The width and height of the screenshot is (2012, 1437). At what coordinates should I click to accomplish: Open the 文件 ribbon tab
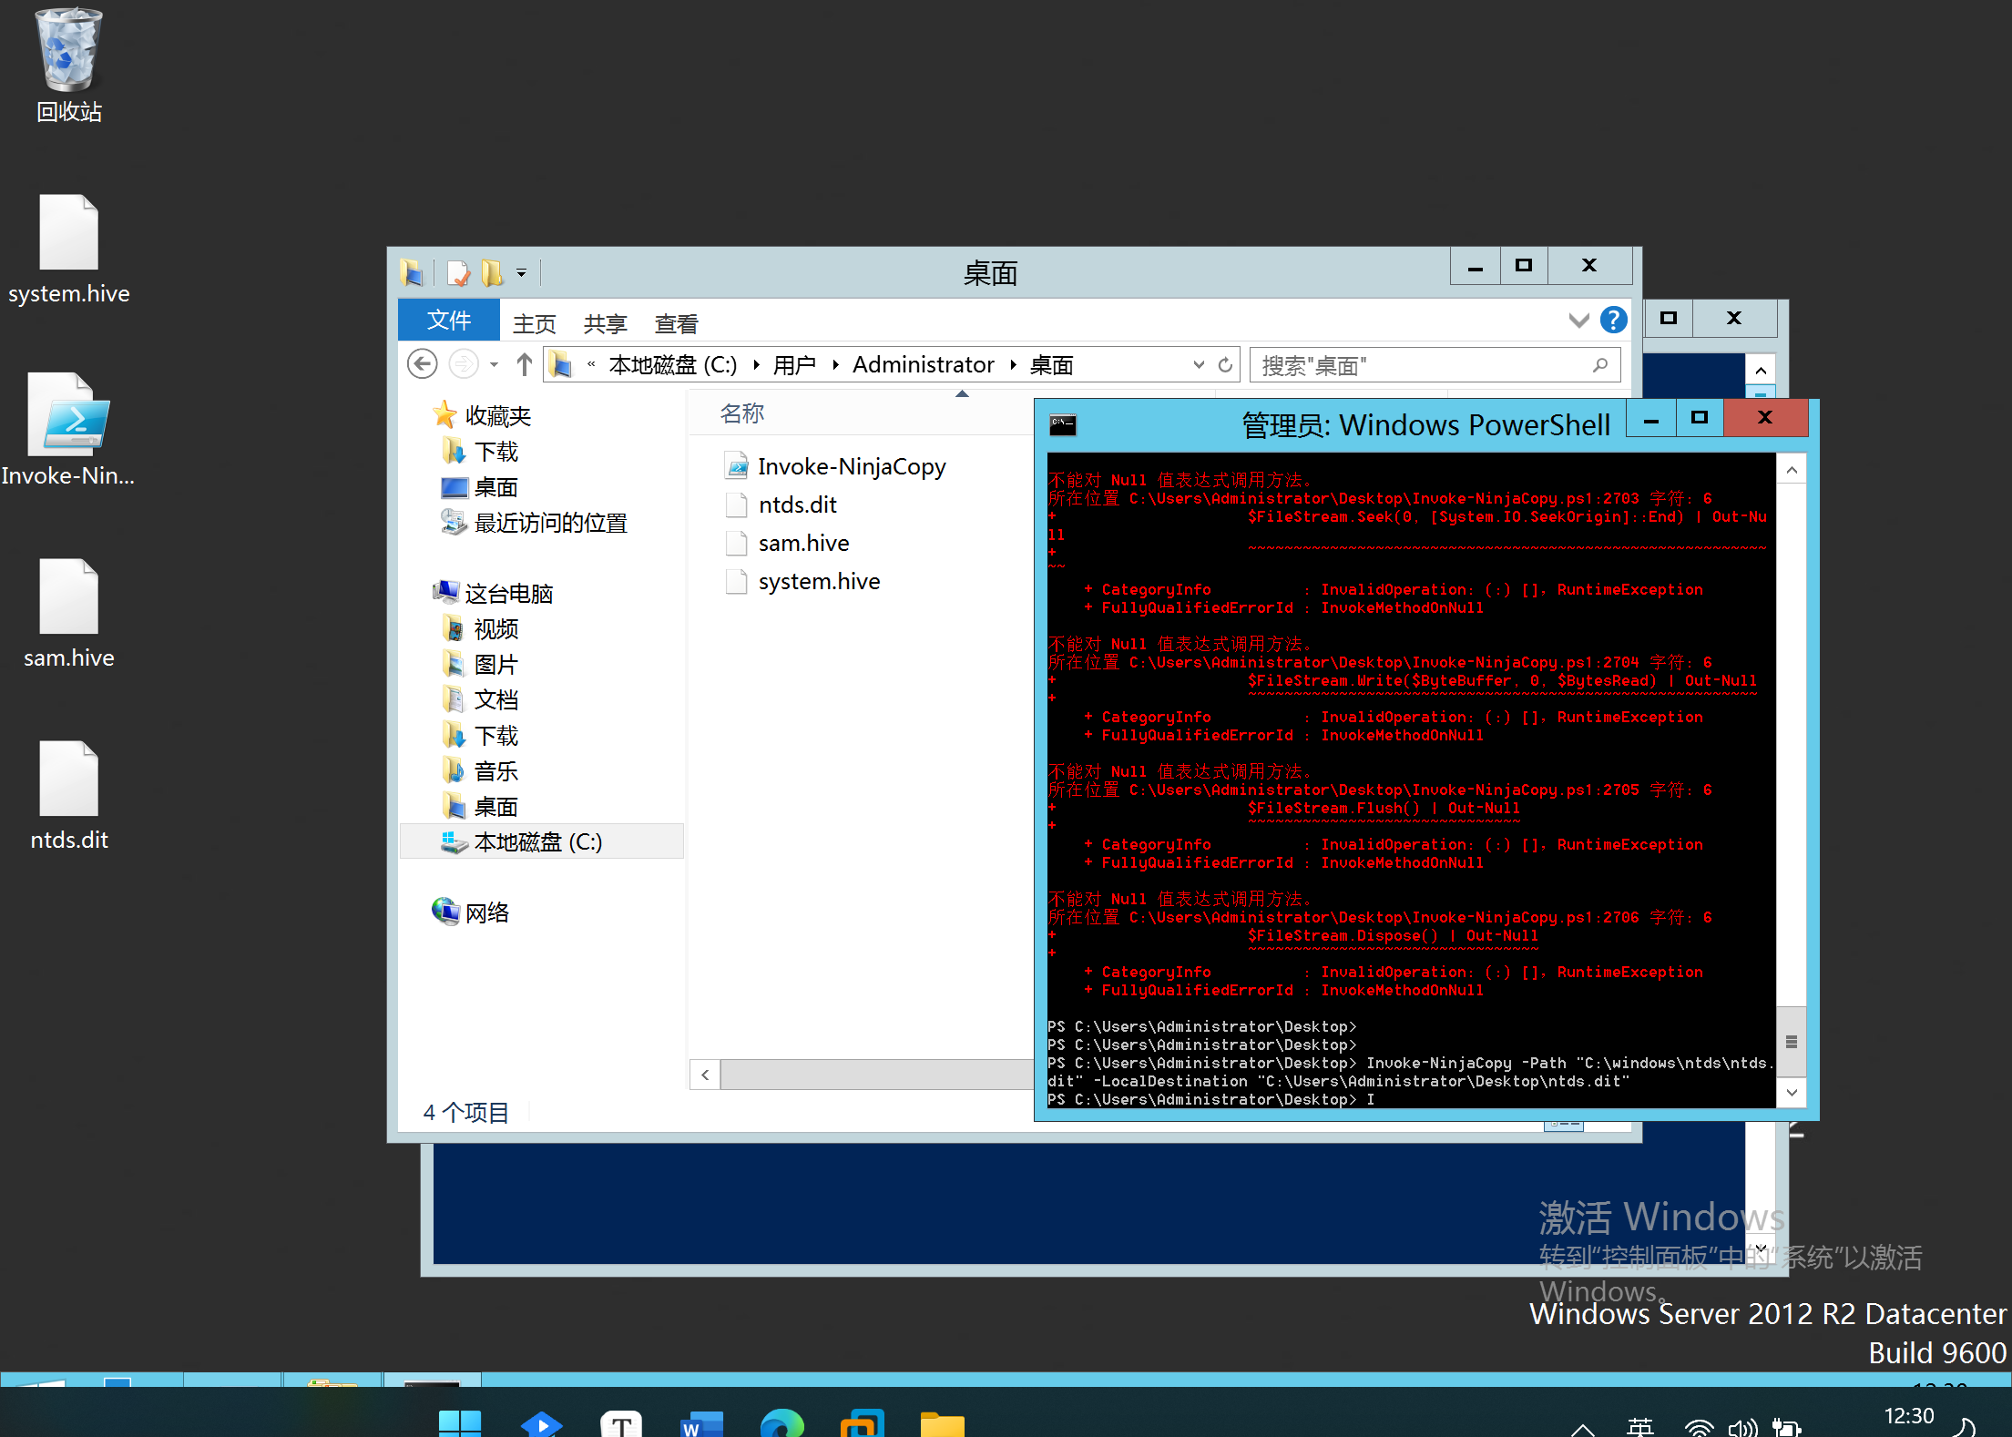448,321
